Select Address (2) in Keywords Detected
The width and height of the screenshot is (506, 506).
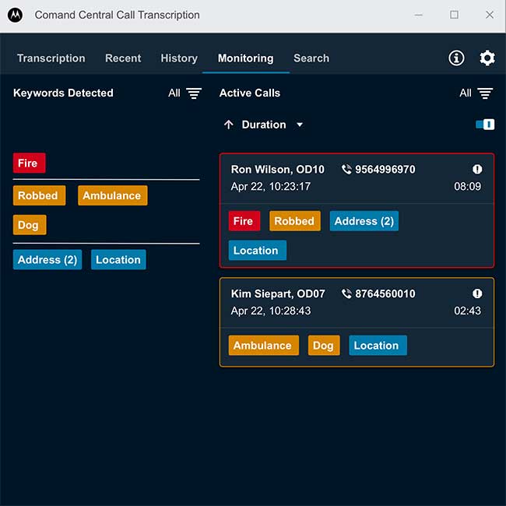coord(47,259)
